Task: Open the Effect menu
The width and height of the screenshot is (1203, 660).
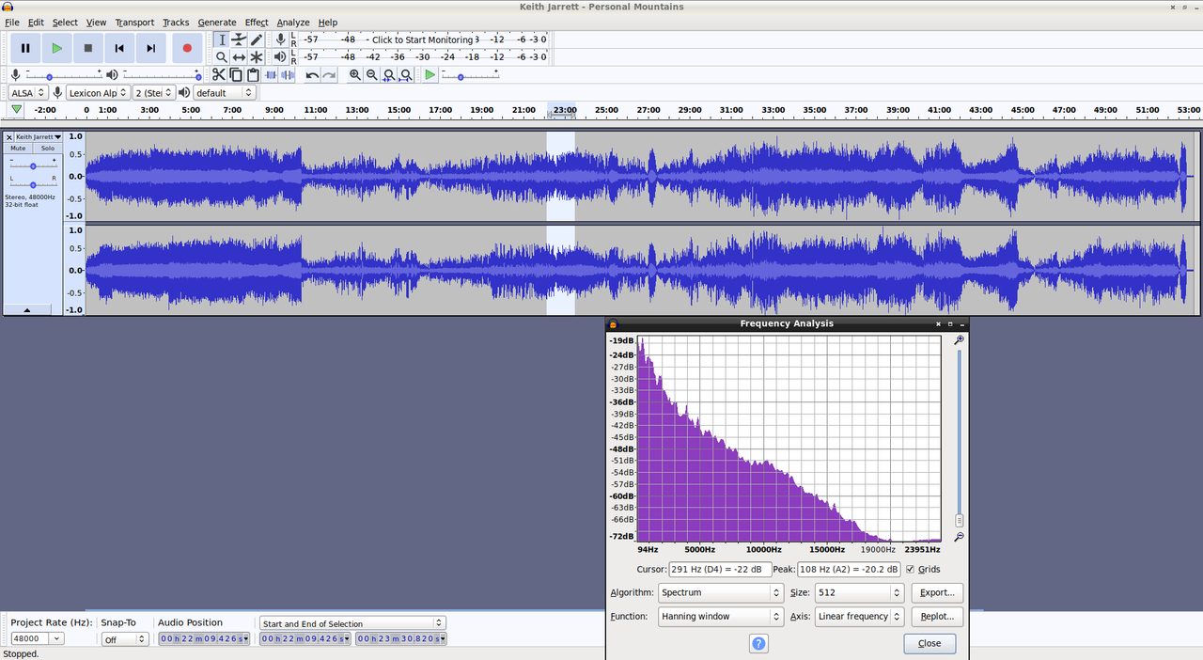Action: (x=257, y=22)
